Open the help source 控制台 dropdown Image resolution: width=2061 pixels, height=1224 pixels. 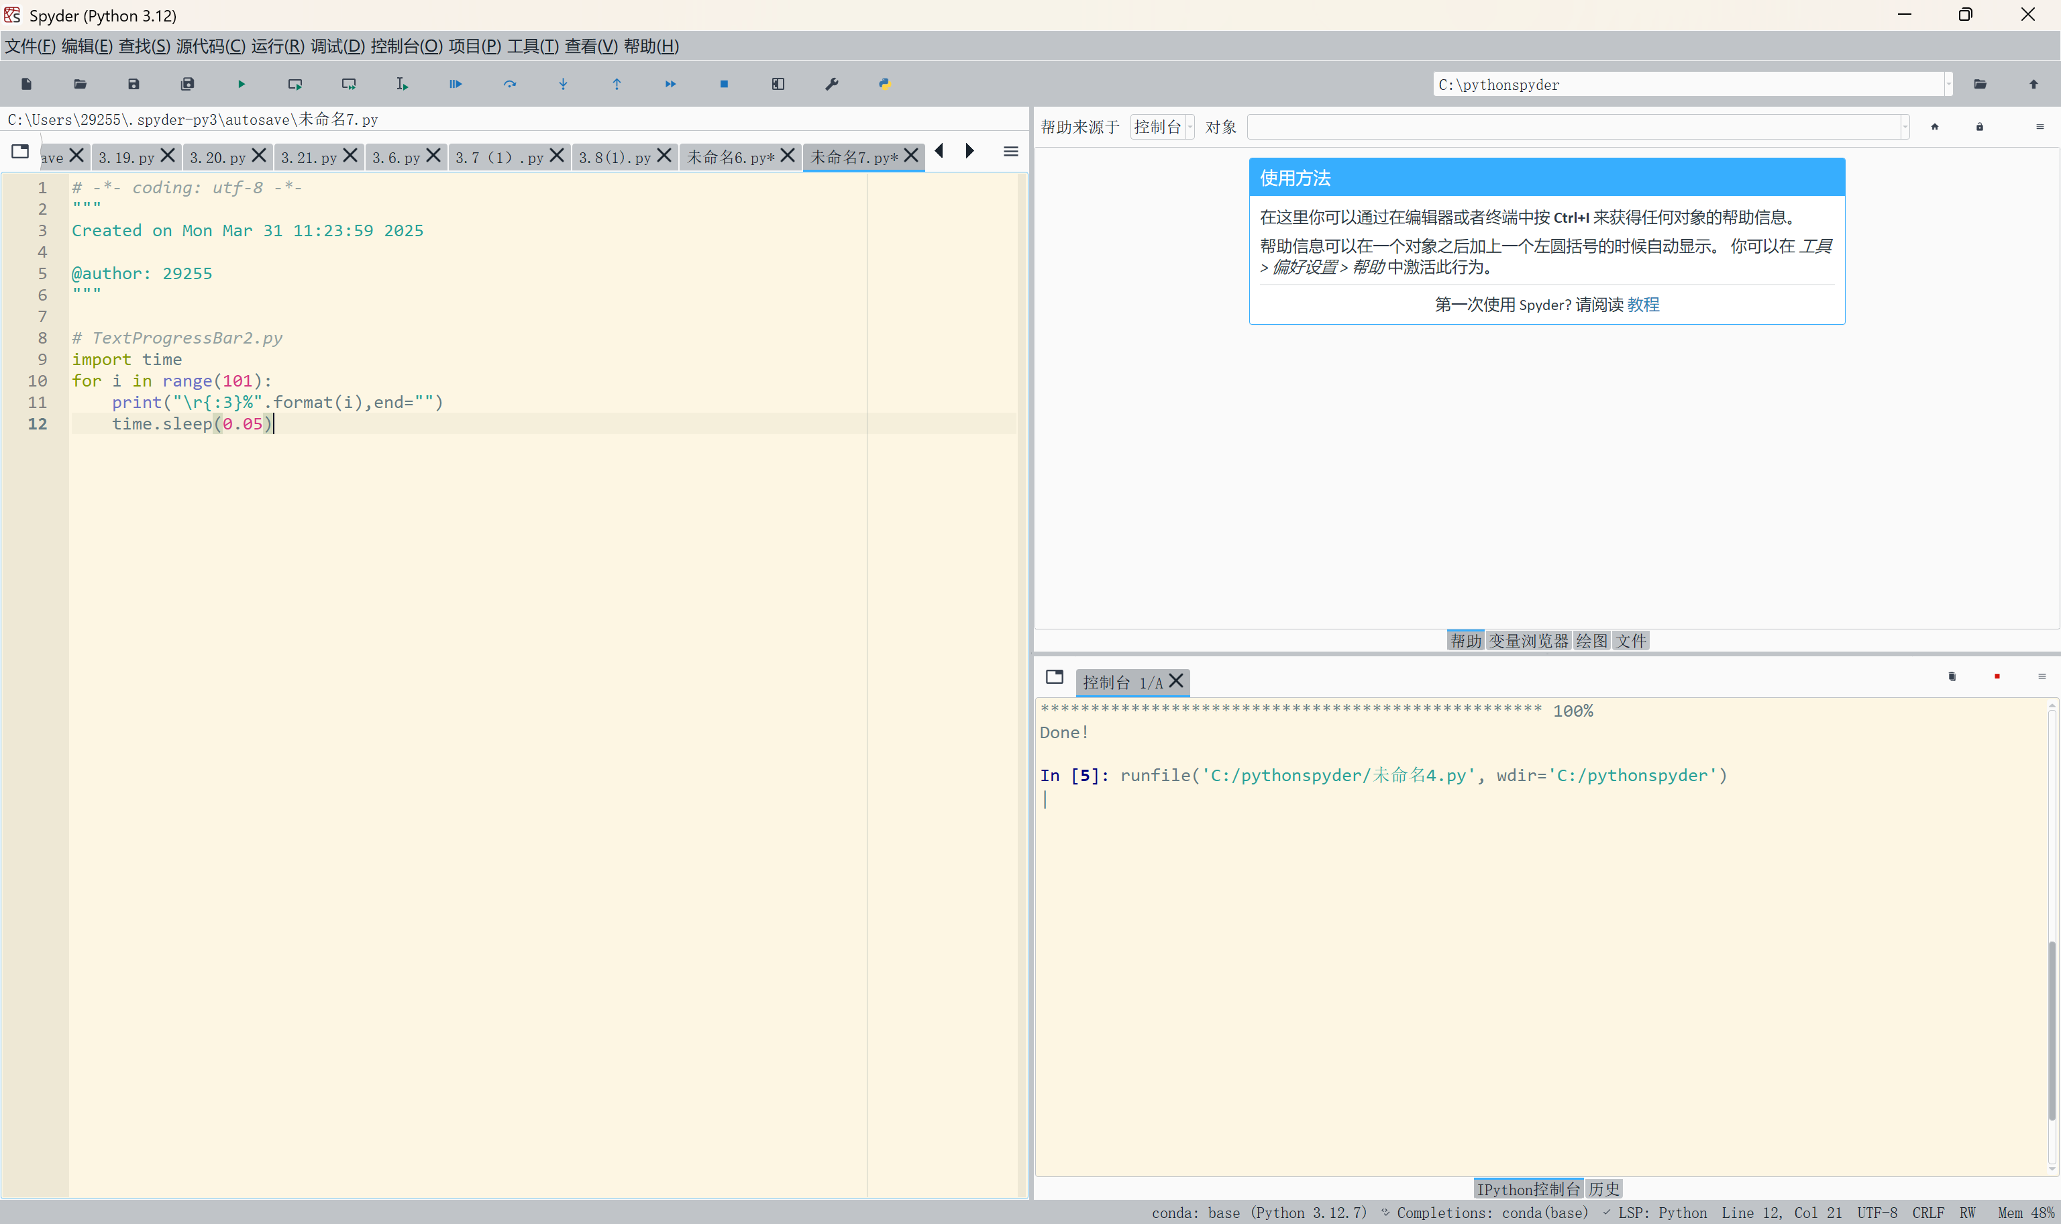1161,127
